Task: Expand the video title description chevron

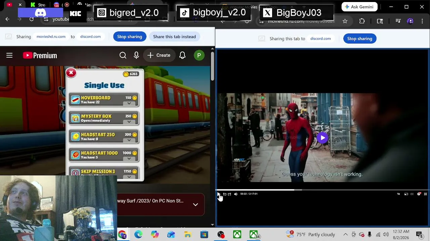Action: (196, 205)
